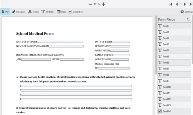Click the document vertical scrollbar
193x115 pixels.
pos(156,45)
